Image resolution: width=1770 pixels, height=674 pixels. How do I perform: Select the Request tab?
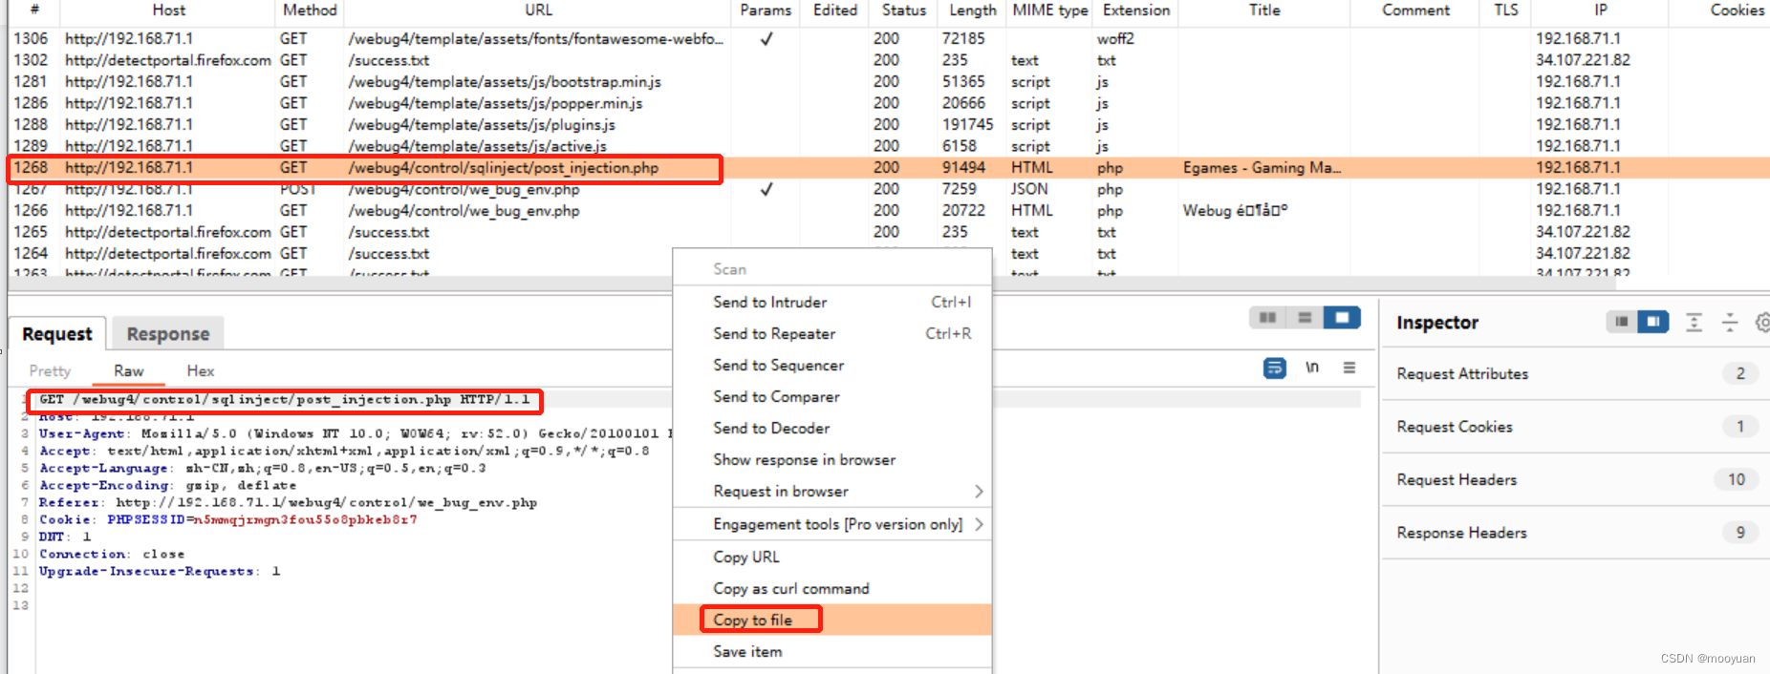pyautogui.click(x=57, y=333)
